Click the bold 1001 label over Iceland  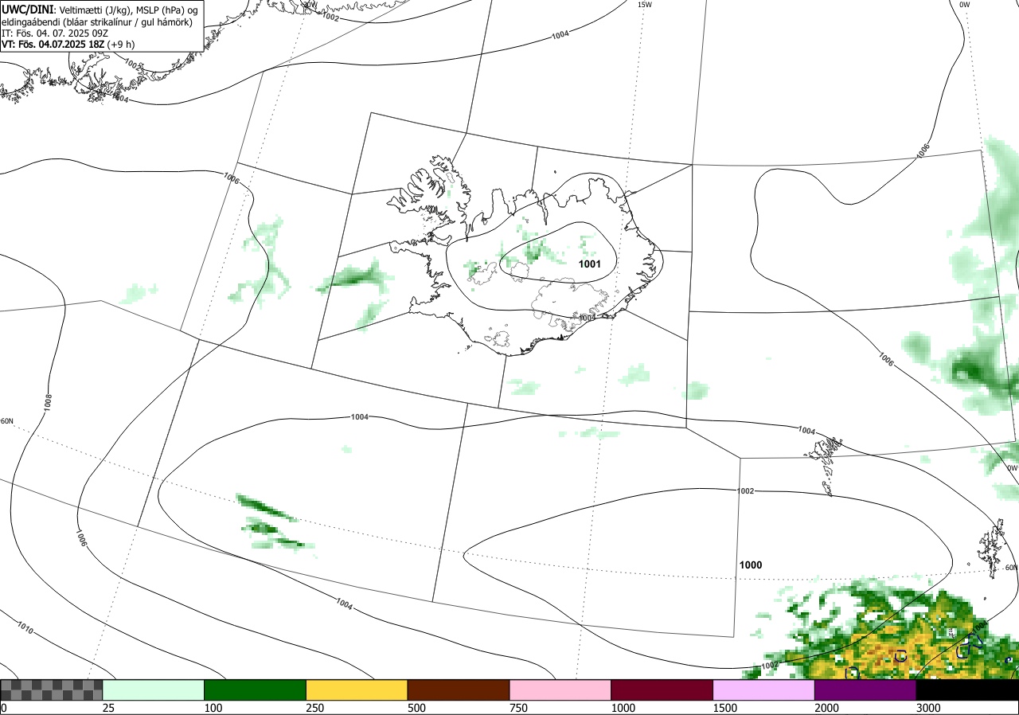coord(590,264)
